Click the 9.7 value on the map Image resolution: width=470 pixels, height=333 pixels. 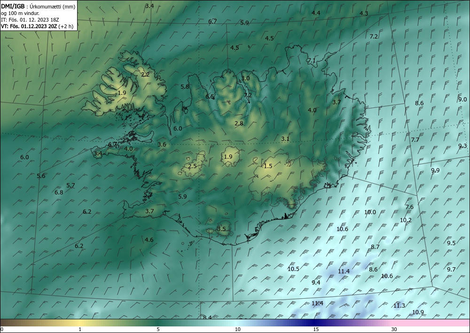451,269
